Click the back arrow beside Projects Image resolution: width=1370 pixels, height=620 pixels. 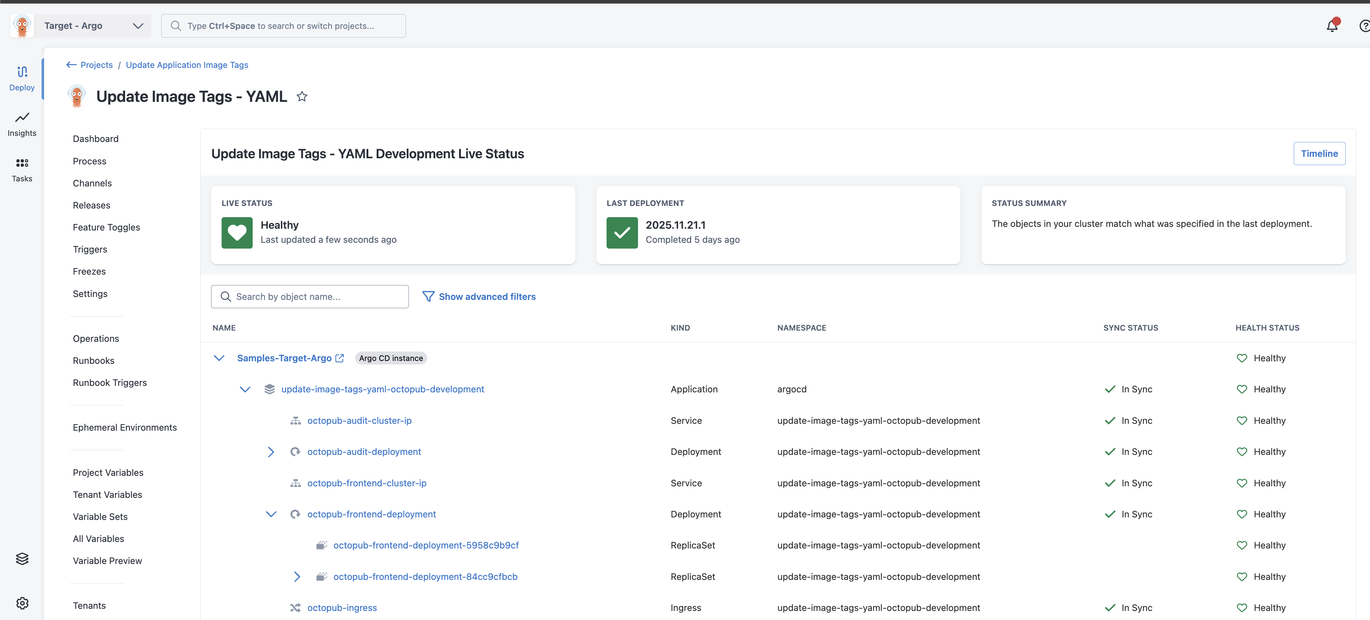tap(71, 65)
